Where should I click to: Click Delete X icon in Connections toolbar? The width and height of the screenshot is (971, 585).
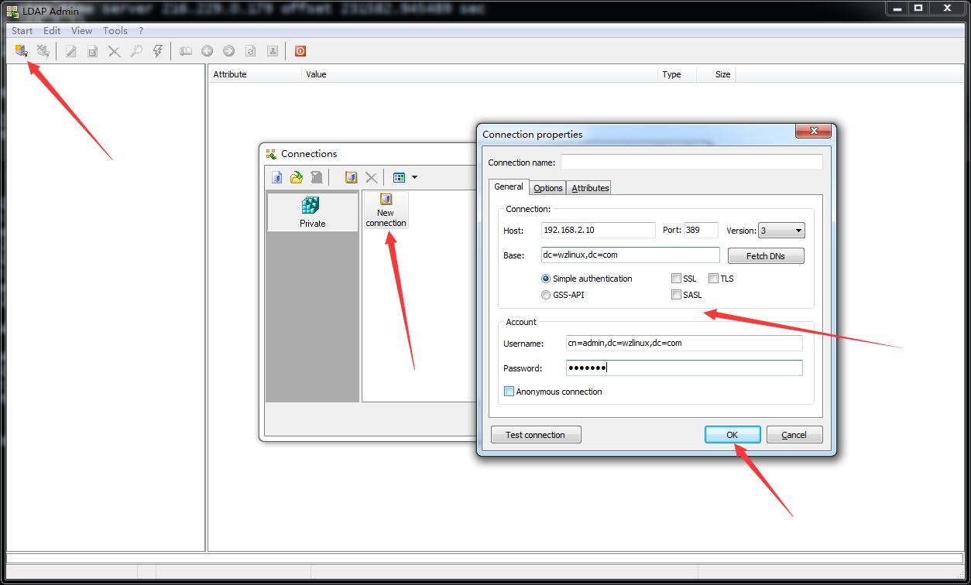click(x=371, y=177)
